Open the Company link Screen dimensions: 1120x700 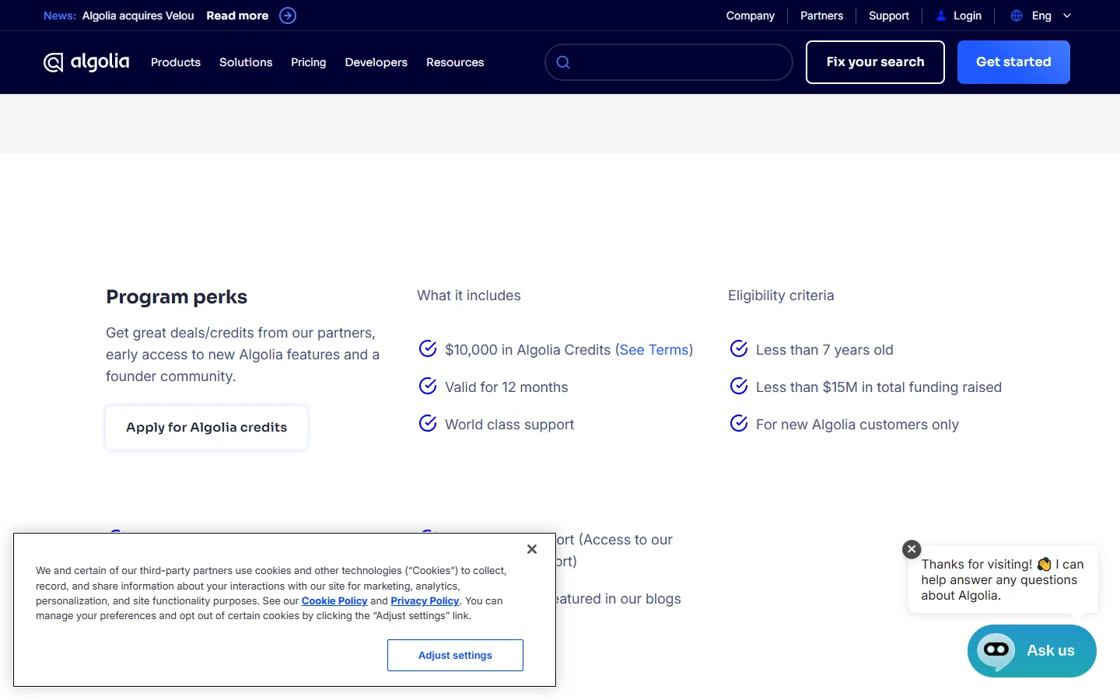tap(751, 16)
